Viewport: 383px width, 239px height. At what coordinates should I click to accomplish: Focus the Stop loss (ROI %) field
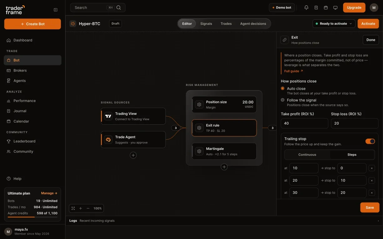(x=355, y=123)
